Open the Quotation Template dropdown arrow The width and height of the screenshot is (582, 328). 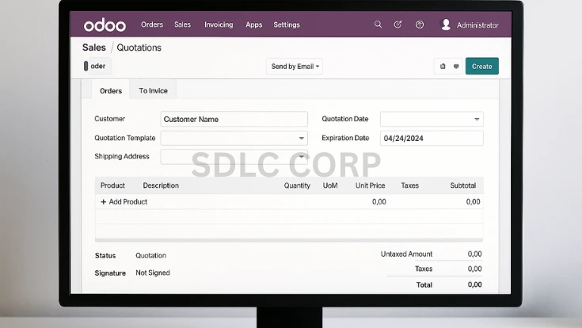[x=302, y=138]
